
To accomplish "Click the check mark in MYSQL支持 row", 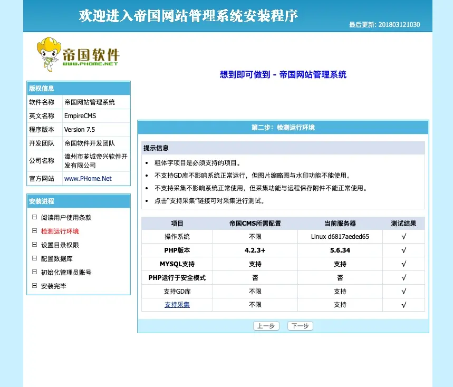I will [403, 264].
